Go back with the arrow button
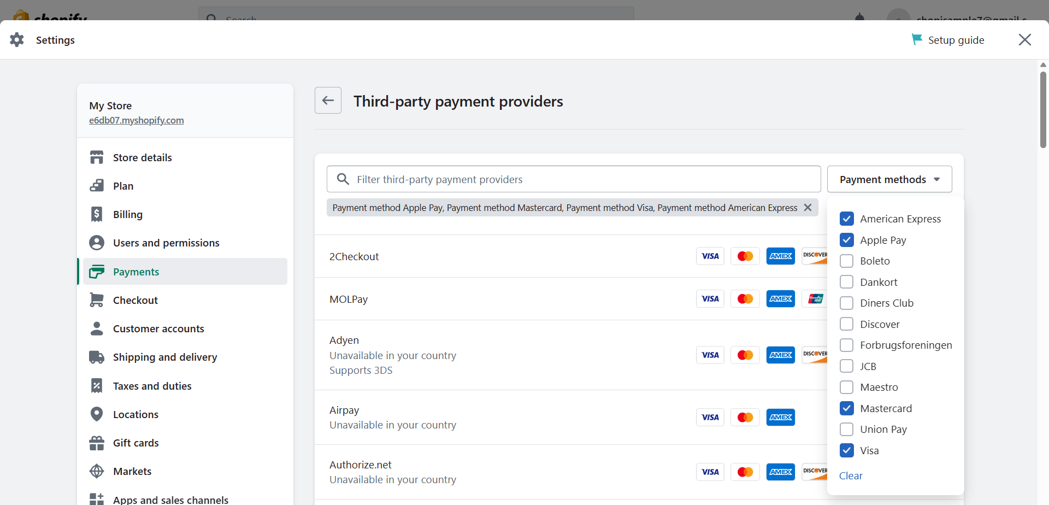This screenshot has width=1049, height=505. [x=328, y=101]
